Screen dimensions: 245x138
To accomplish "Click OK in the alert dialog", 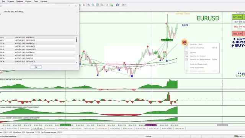I will (x=36, y=67).
